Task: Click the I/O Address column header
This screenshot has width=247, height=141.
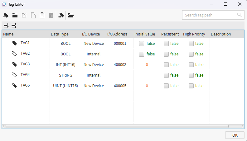Action: tap(117, 34)
